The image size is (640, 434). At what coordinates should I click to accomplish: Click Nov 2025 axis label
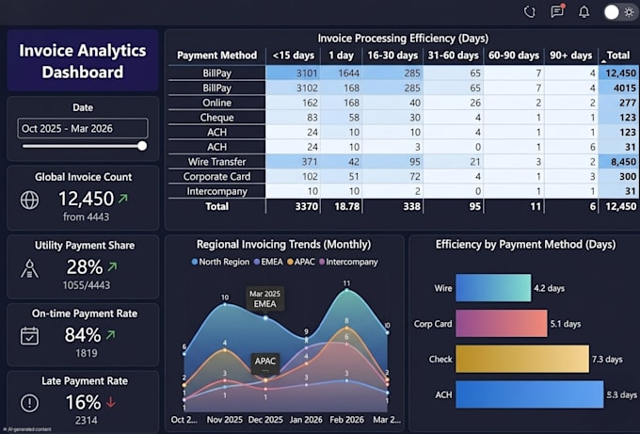tap(225, 420)
